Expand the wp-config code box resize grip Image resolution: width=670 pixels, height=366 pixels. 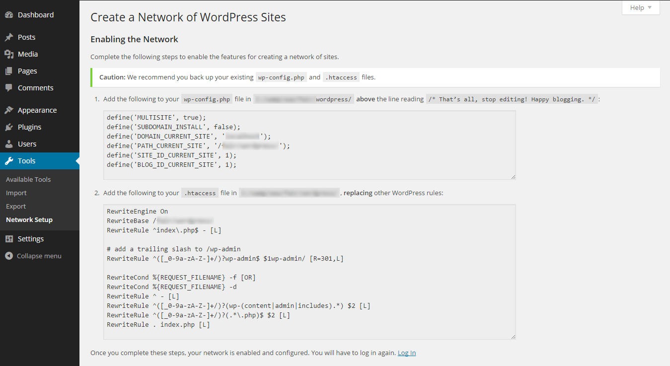tap(513, 176)
